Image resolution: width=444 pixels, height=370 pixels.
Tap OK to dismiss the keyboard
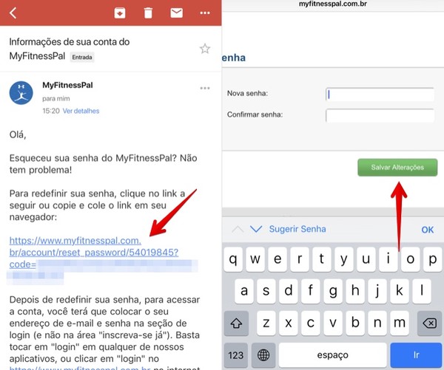(x=427, y=230)
